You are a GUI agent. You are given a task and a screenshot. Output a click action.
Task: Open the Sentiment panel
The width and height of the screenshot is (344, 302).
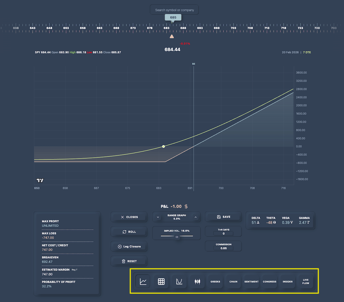coord(251,281)
